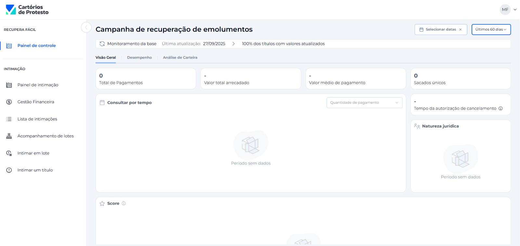Click the info icon next to Score
The width and height of the screenshot is (520, 246).
coord(123,204)
